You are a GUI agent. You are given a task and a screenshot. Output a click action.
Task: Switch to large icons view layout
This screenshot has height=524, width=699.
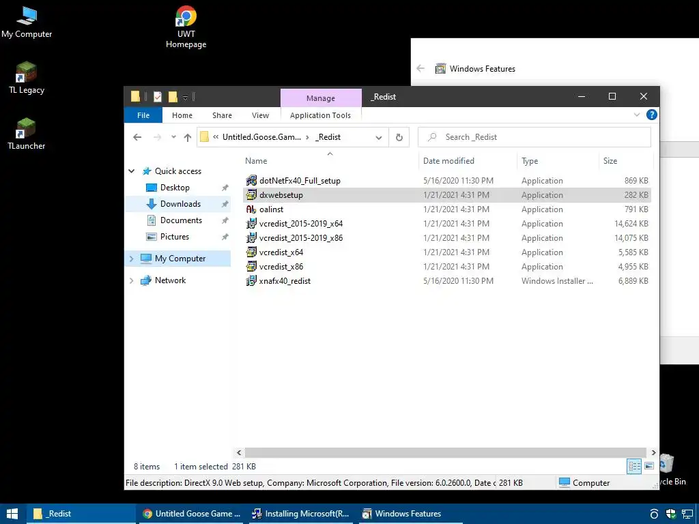click(x=649, y=466)
